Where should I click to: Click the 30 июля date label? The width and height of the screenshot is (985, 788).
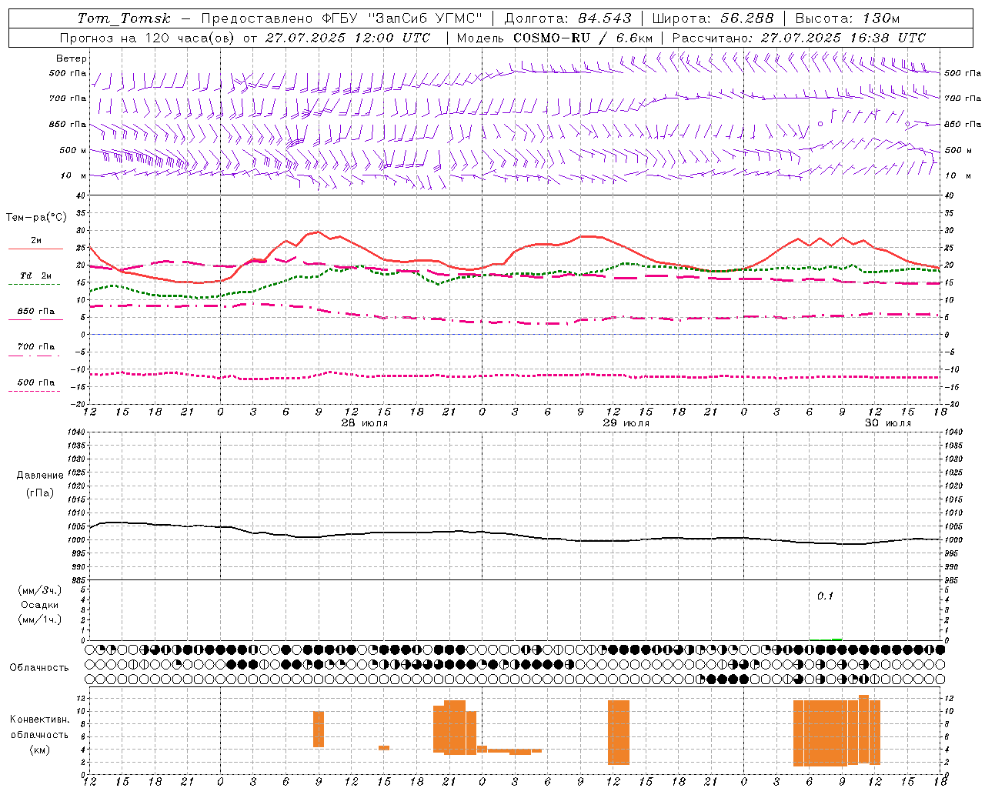[888, 423]
